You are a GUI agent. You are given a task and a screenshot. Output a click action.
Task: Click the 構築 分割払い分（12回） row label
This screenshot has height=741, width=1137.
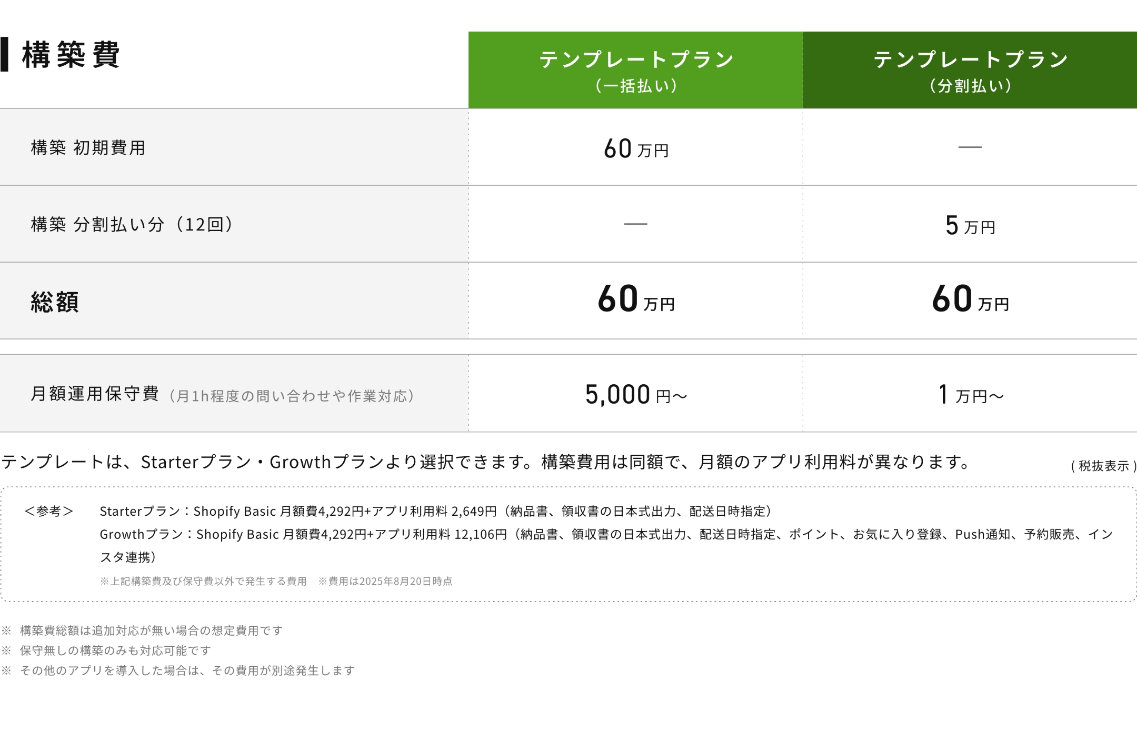pyautogui.click(x=132, y=225)
